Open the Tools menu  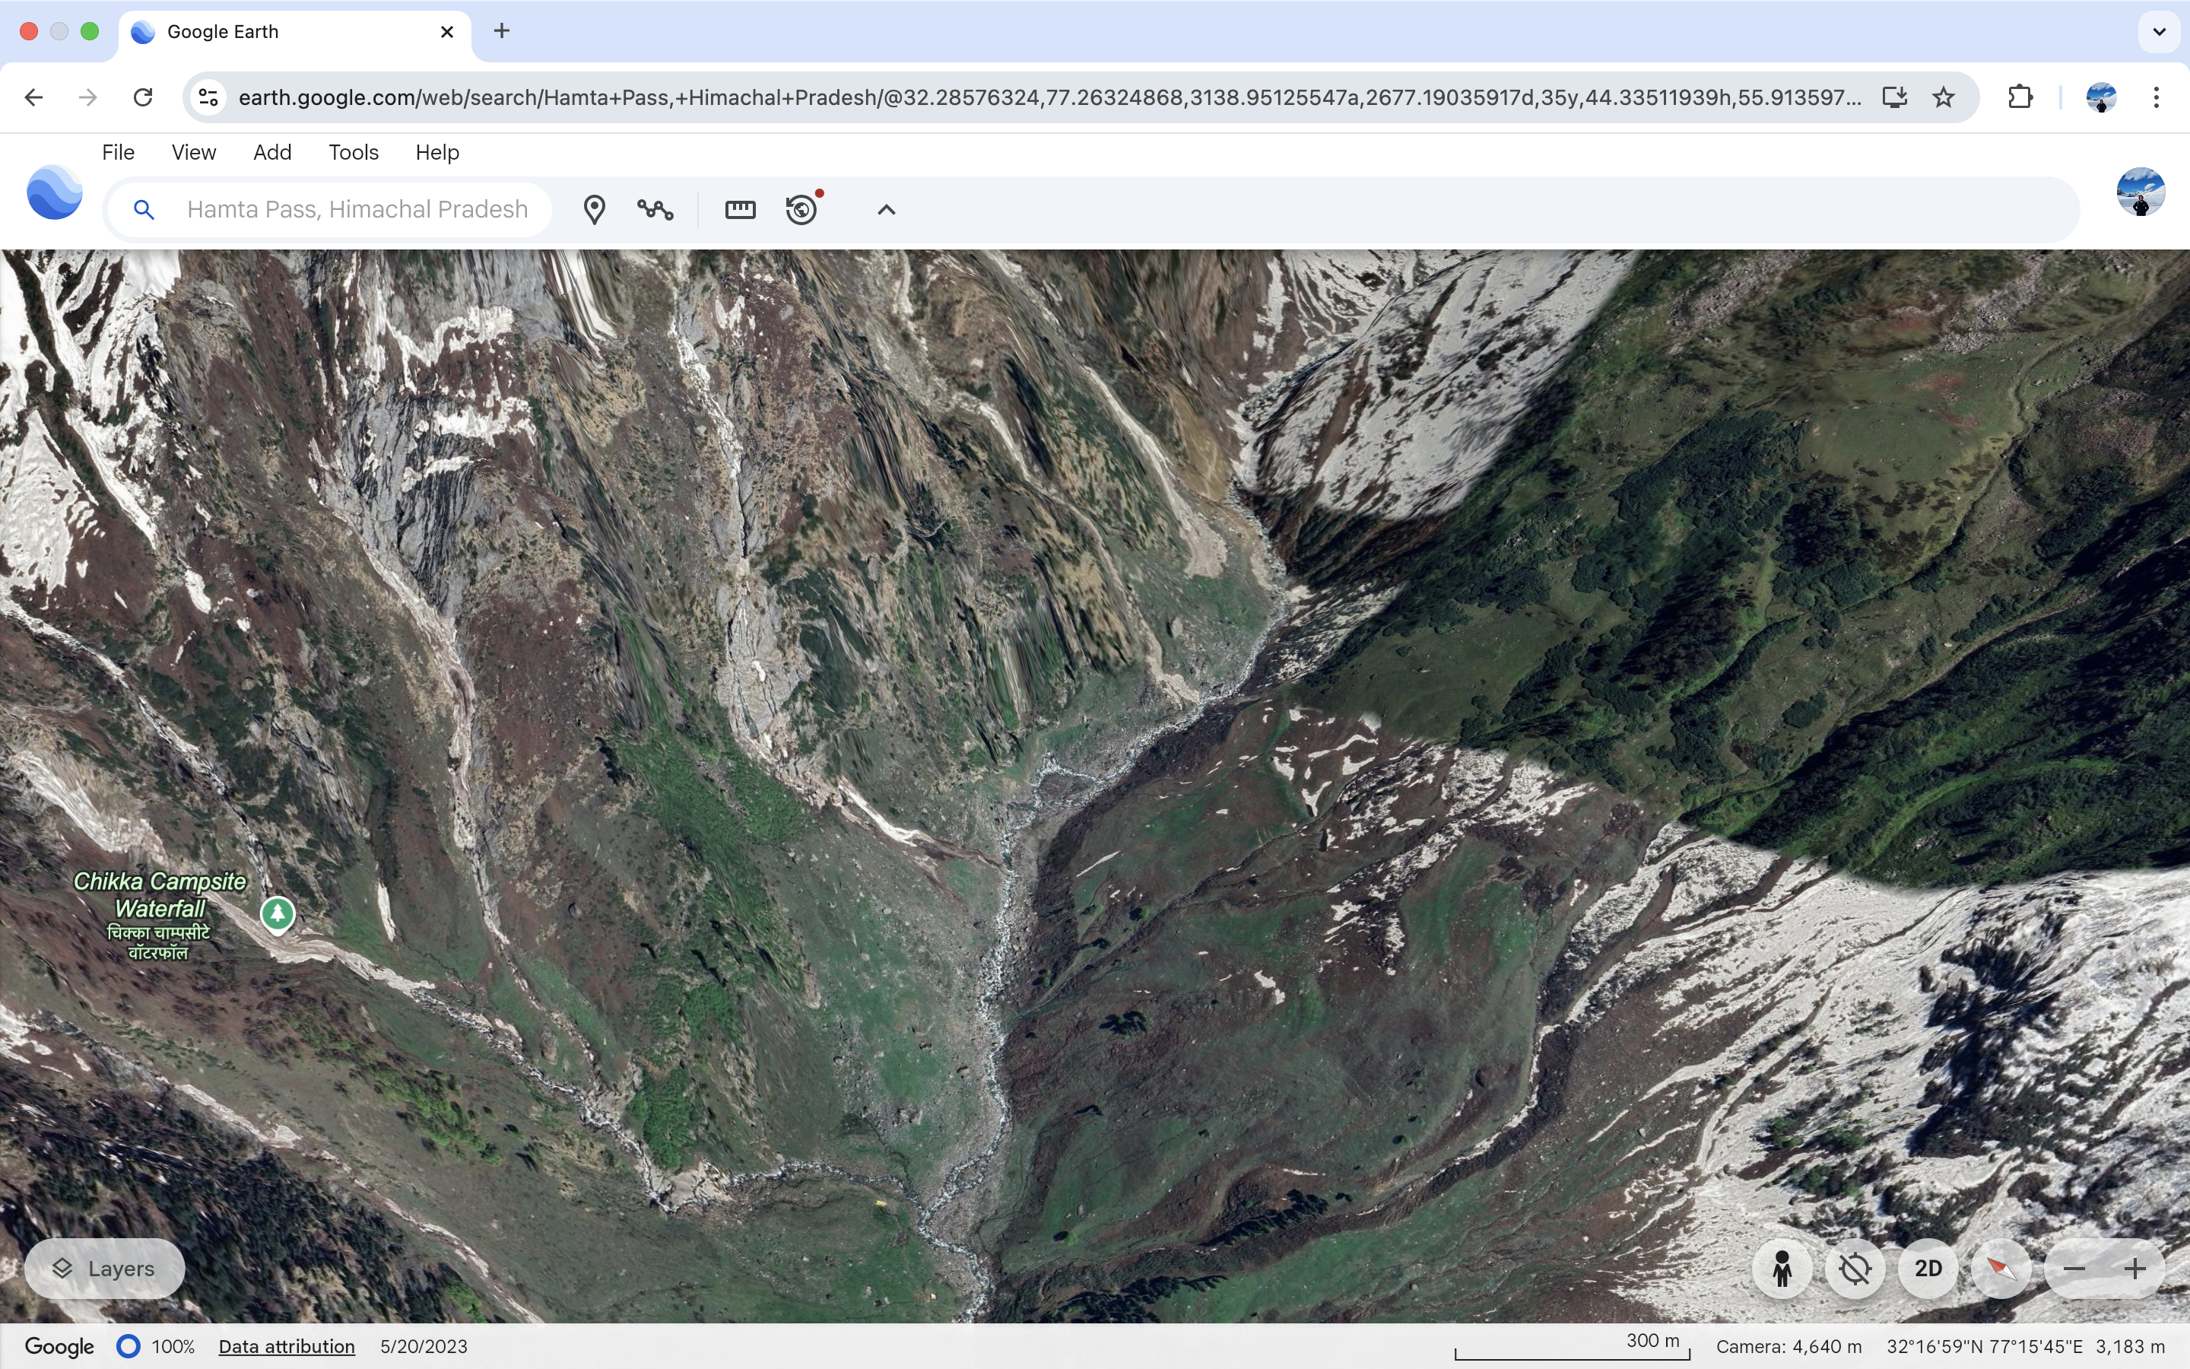[x=353, y=152]
